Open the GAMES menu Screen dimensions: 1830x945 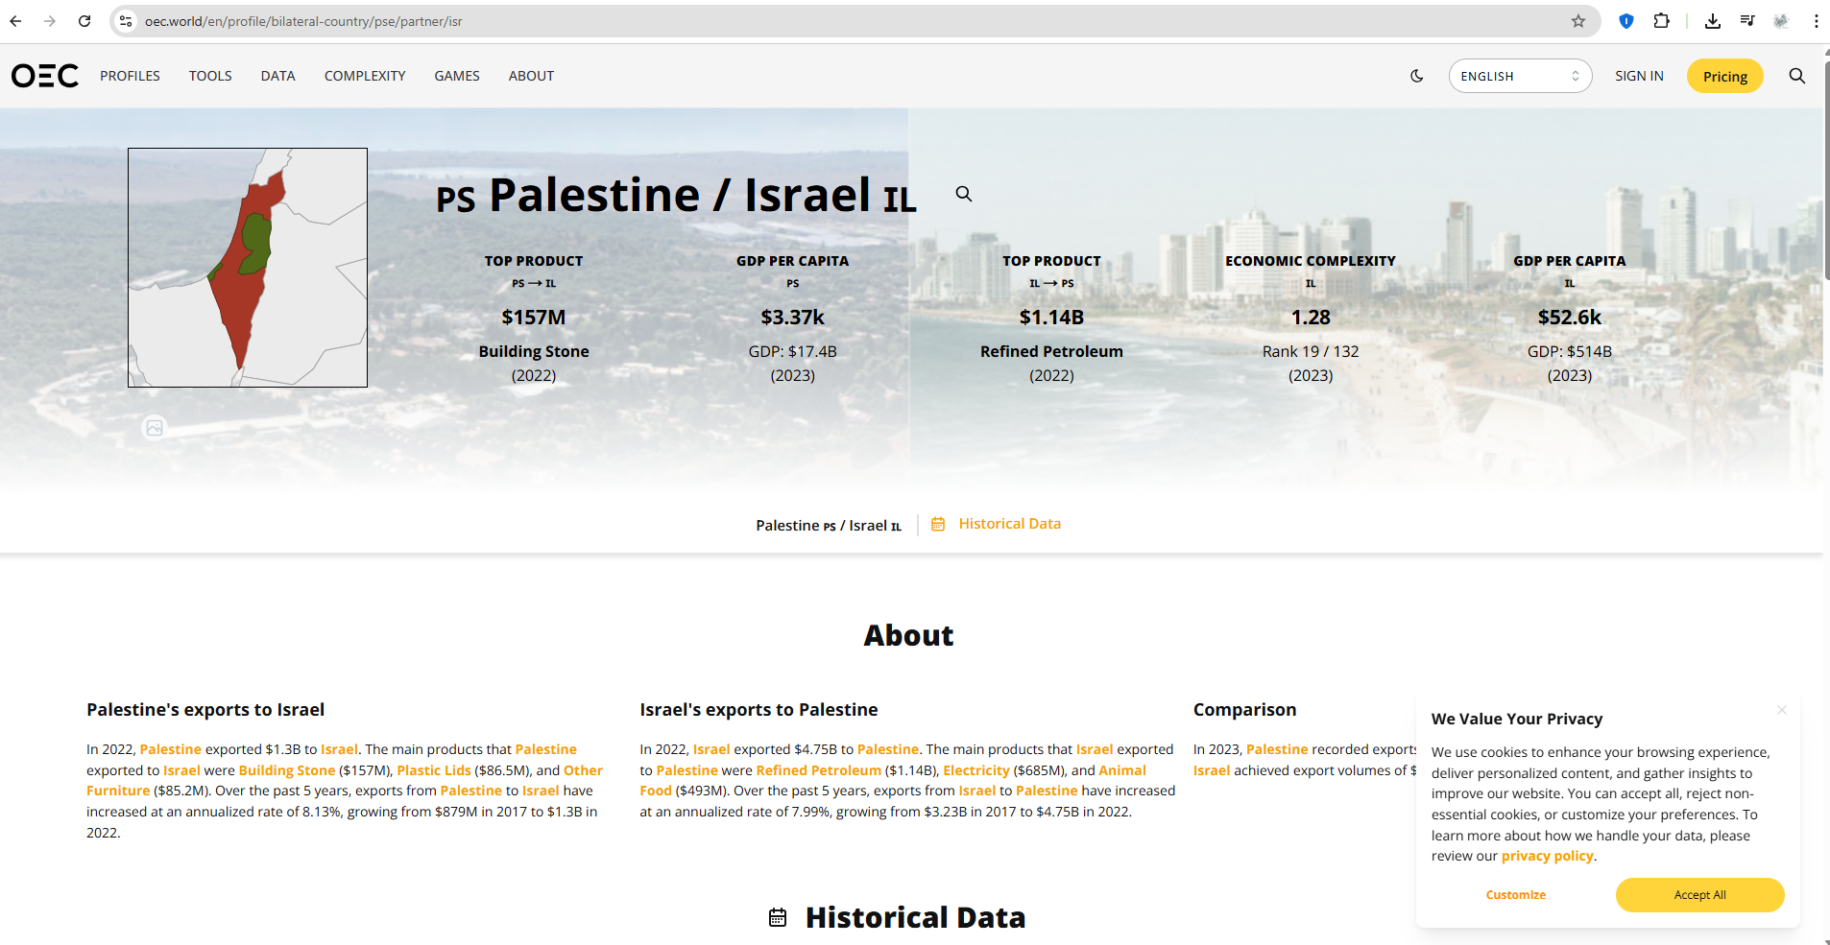pyautogui.click(x=457, y=76)
